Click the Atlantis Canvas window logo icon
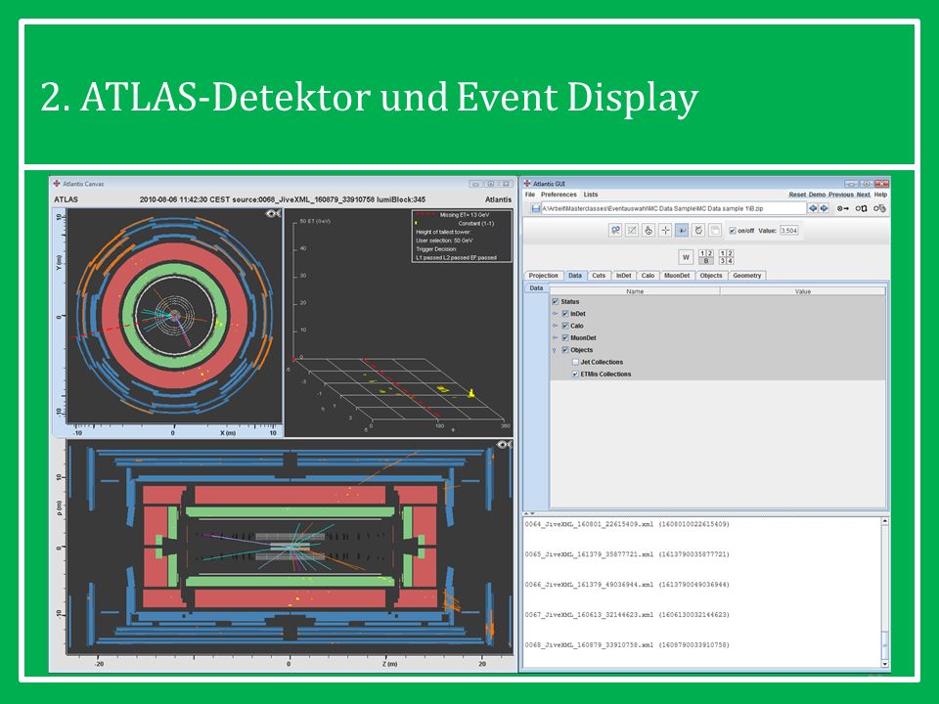This screenshot has width=939, height=704. click(x=57, y=184)
